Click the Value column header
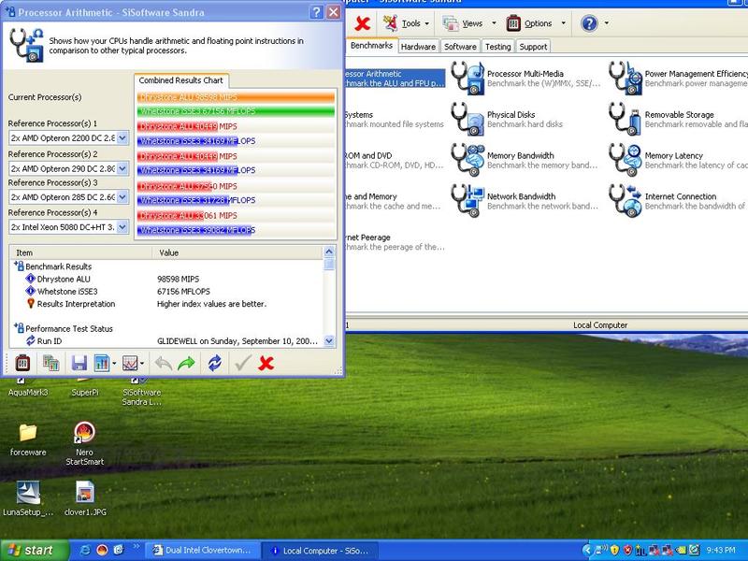Screen dimensions: 748x561 [237, 252]
